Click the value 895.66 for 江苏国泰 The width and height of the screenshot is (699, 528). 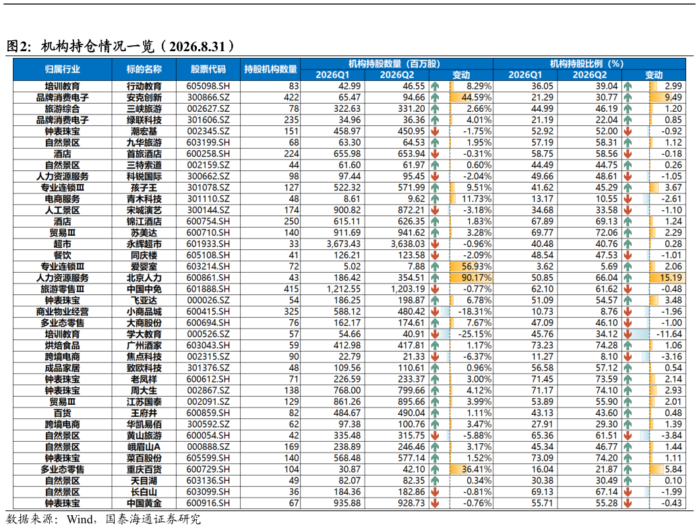(x=411, y=402)
